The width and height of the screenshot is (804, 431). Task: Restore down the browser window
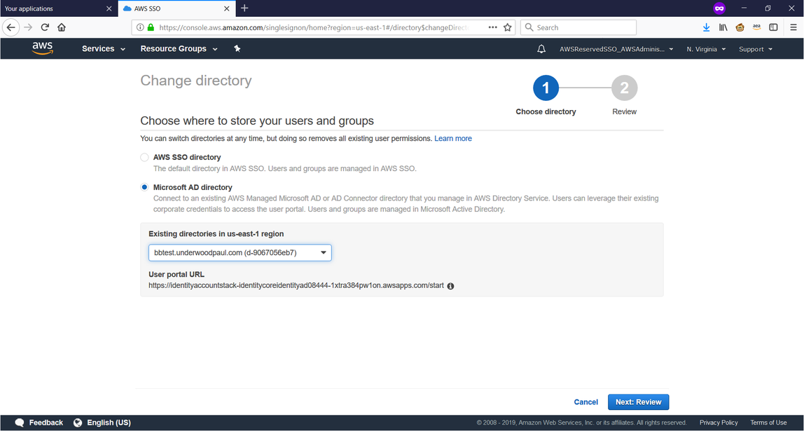(x=768, y=8)
